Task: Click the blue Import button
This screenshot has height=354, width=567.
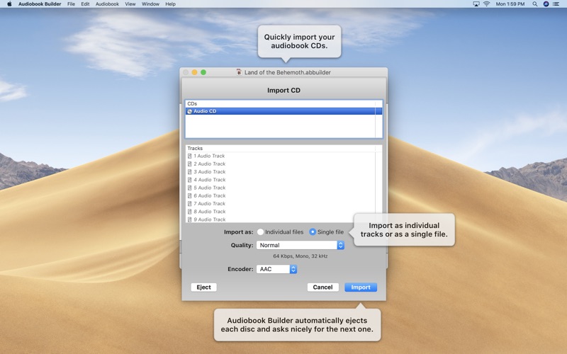Action: (361, 287)
